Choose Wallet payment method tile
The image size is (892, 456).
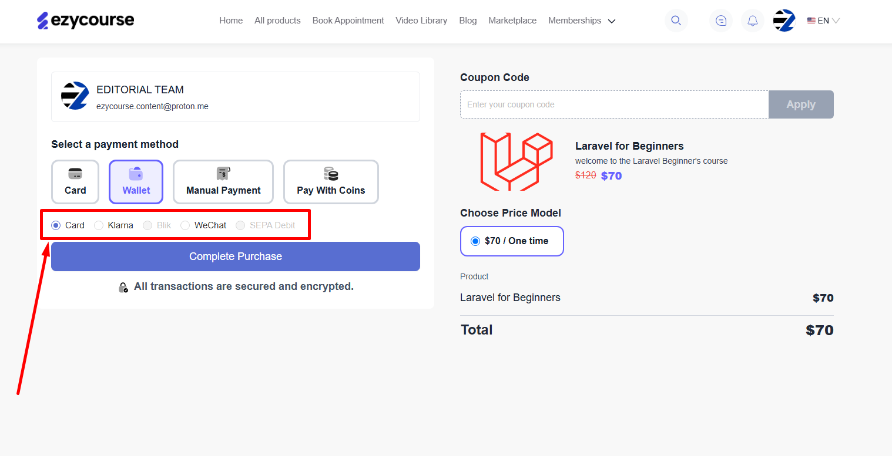coord(136,182)
